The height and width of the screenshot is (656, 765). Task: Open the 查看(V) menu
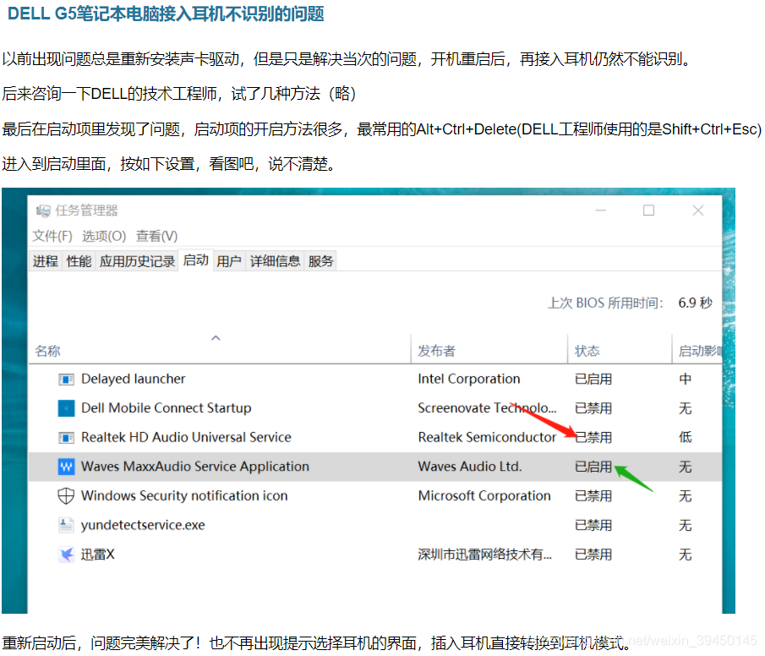(156, 236)
